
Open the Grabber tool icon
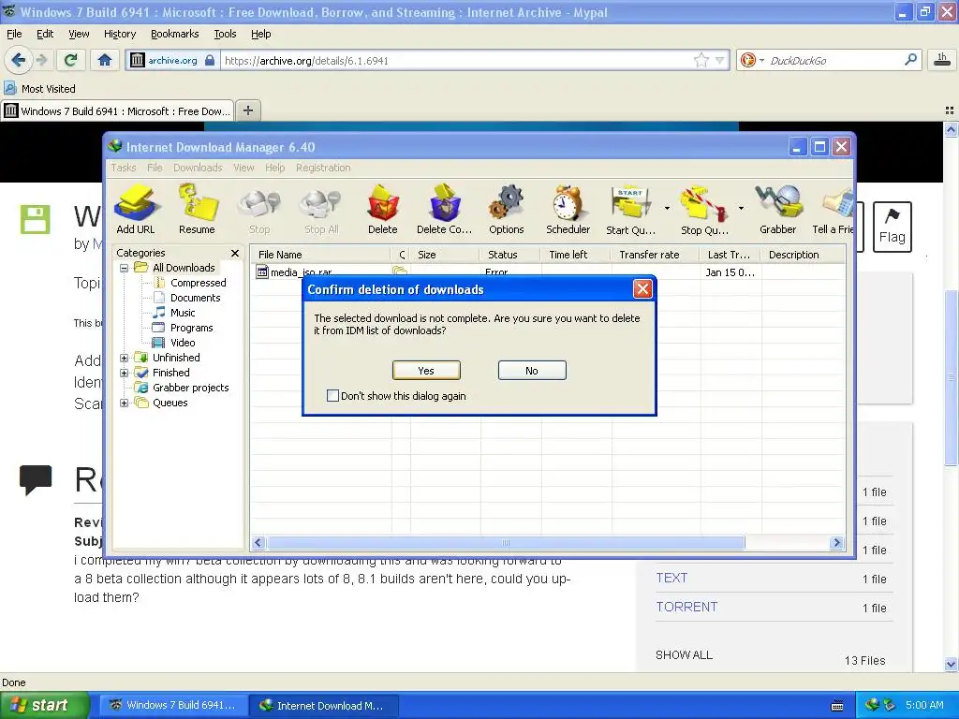[778, 210]
